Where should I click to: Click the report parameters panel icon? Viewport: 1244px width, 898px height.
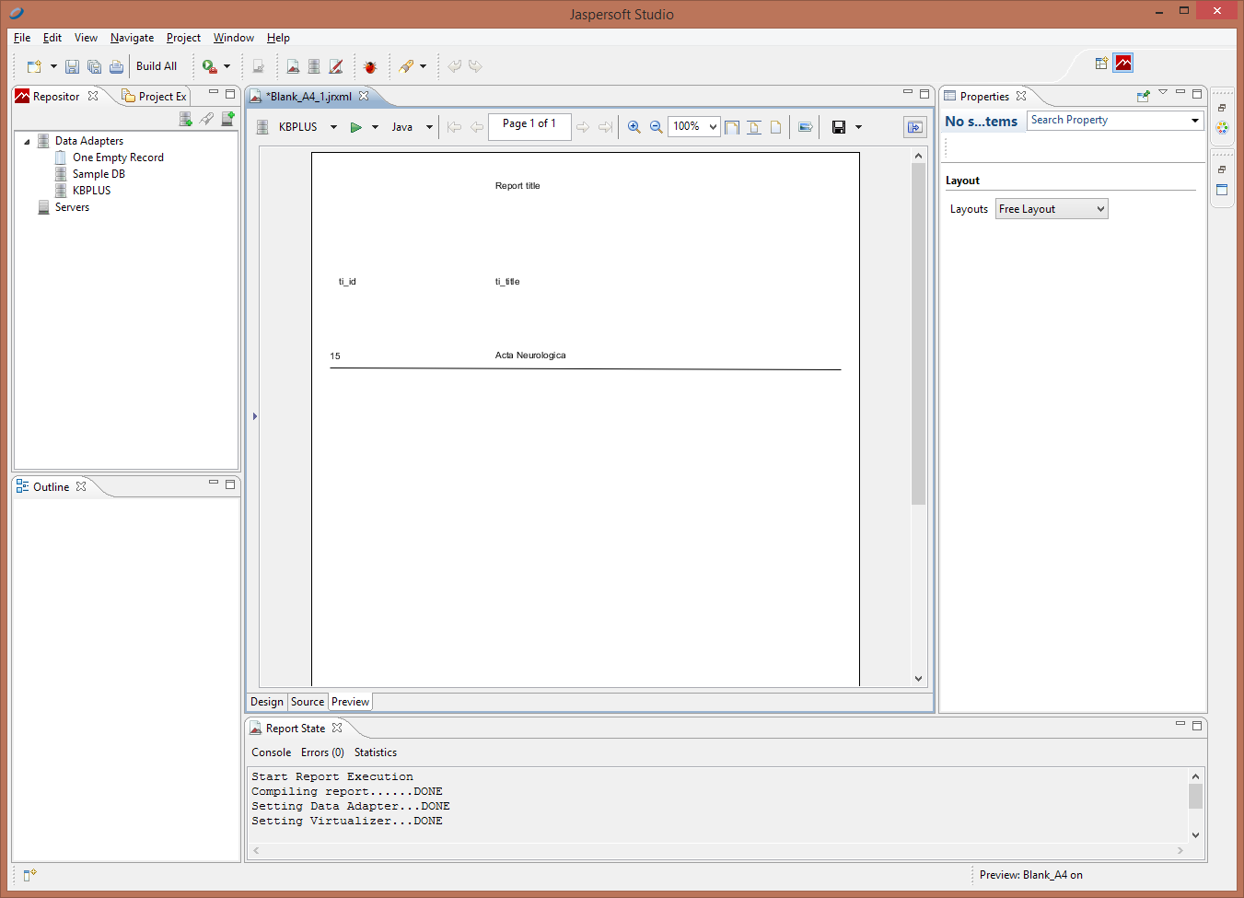pyautogui.click(x=806, y=127)
